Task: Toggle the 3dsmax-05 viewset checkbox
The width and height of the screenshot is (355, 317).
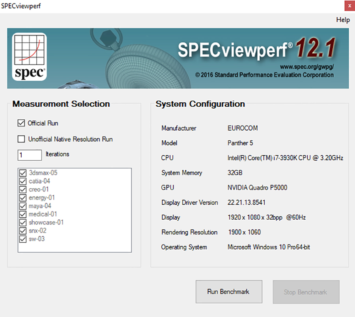Action: (x=22, y=173)
